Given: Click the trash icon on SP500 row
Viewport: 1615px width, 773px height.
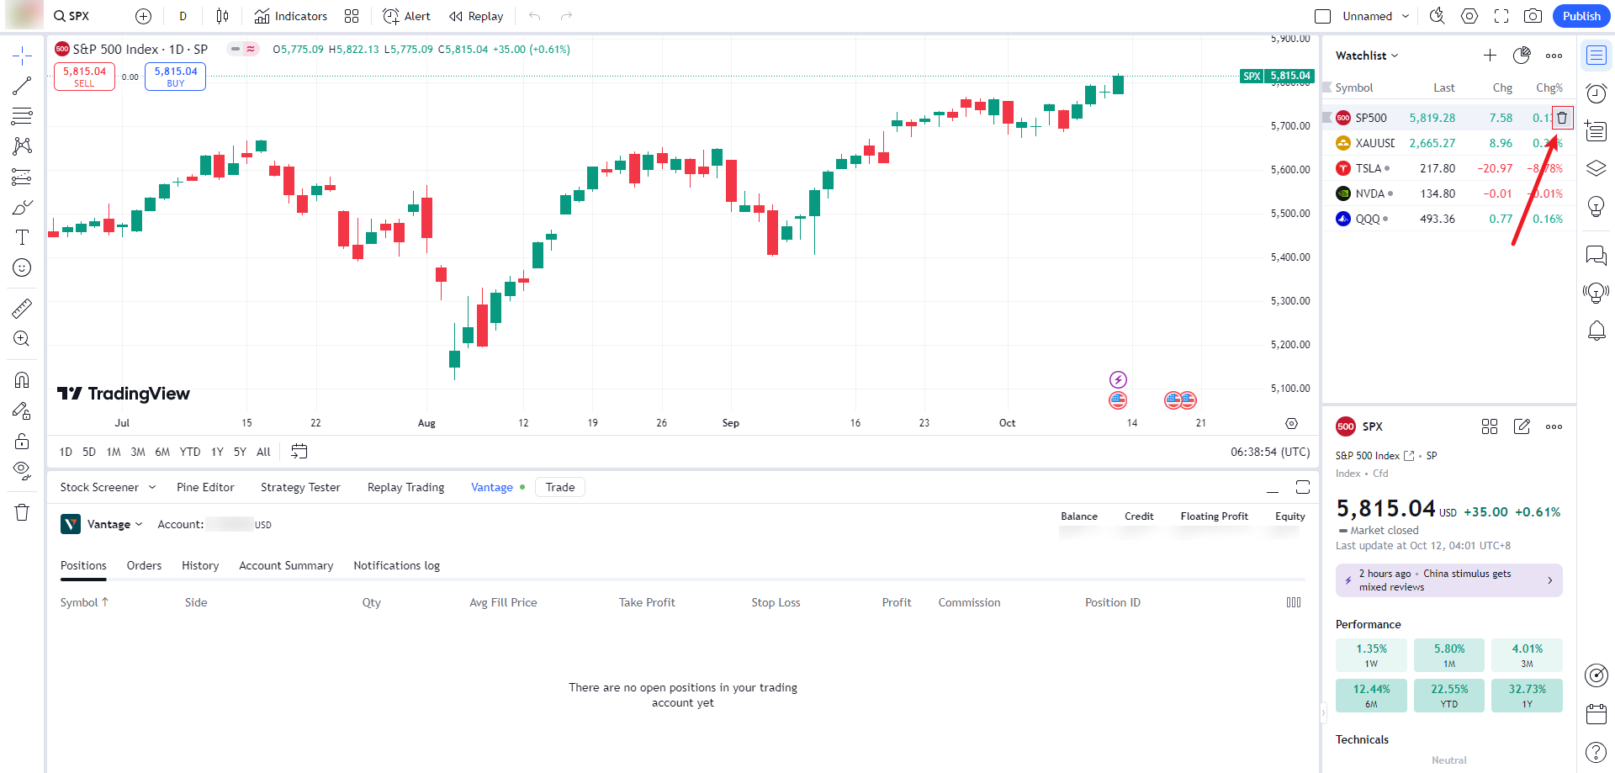Looking at the screenshot, I should tap(1562, 118).
